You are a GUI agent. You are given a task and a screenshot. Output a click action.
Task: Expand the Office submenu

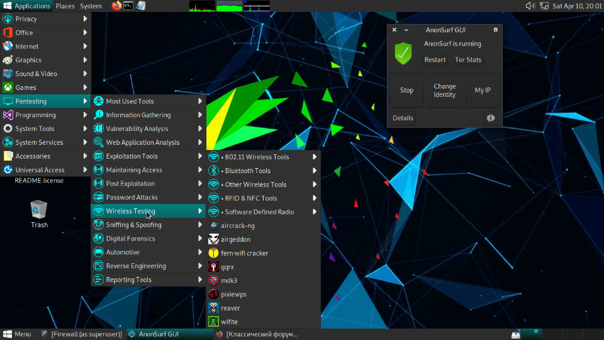tap(45, 33)
